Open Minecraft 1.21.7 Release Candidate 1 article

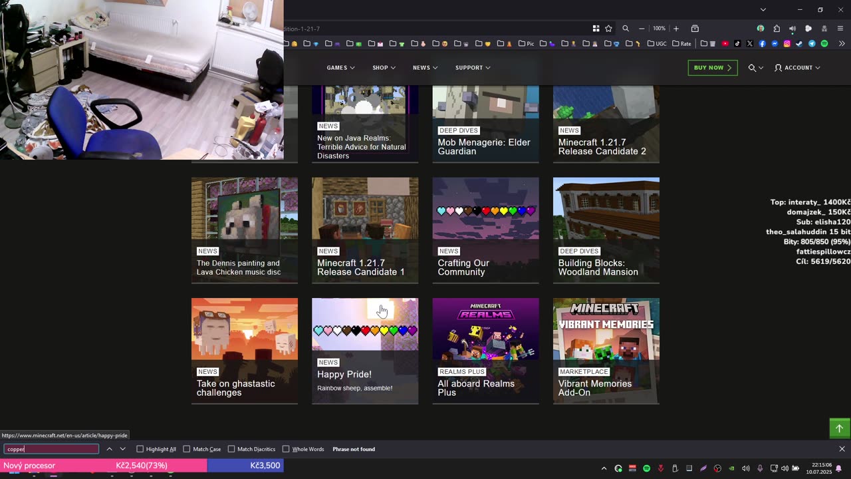pos(365,230)
